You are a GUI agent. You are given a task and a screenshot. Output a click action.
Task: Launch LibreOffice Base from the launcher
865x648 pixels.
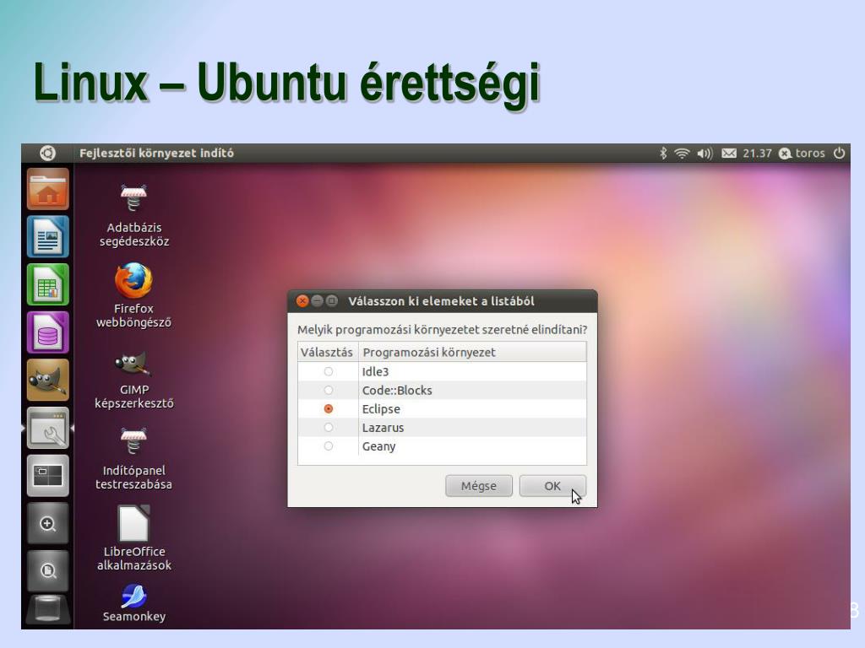tap(48, 332)
